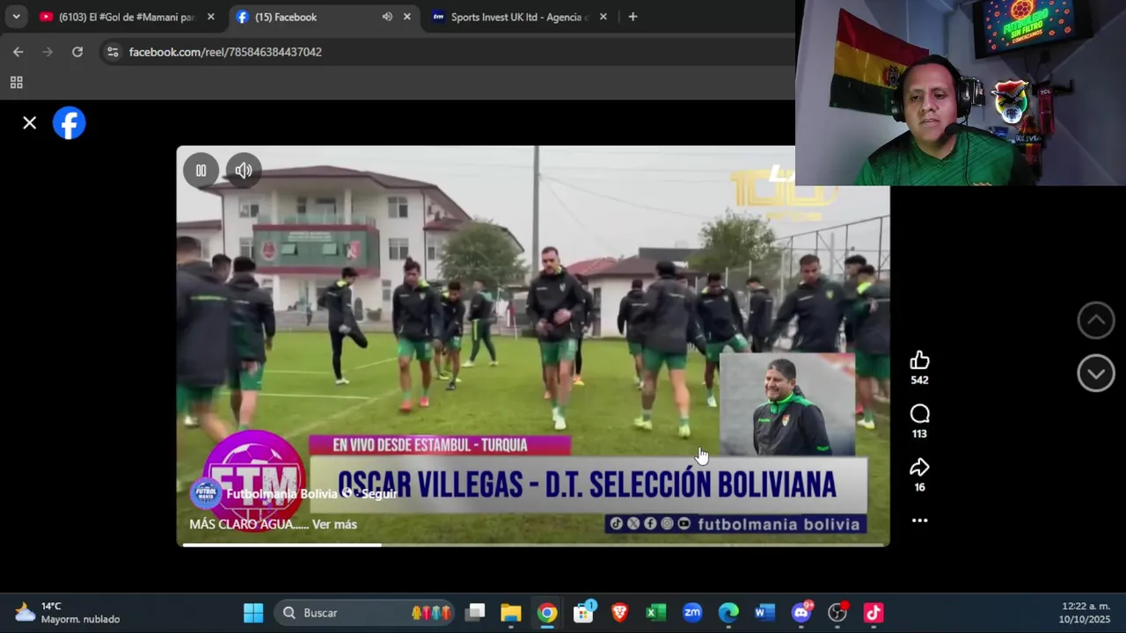Viewport: 1126px width, 633px height.
Task: Click the share count 16
Action: point(919,488)
